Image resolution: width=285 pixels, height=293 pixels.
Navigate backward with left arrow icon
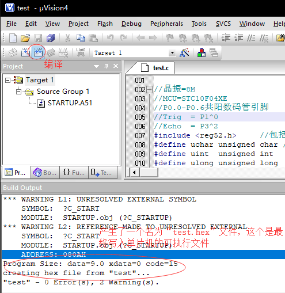click(140, 38)
